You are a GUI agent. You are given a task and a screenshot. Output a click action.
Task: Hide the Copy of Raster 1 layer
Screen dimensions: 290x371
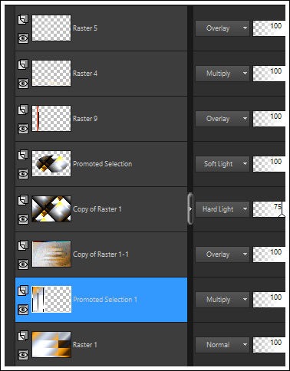click(x=23, y=219)
